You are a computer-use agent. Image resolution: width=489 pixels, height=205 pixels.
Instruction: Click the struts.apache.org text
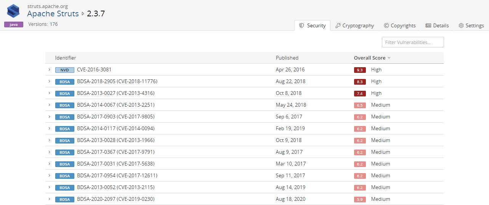pyautogui.click(x=47, y=6)
